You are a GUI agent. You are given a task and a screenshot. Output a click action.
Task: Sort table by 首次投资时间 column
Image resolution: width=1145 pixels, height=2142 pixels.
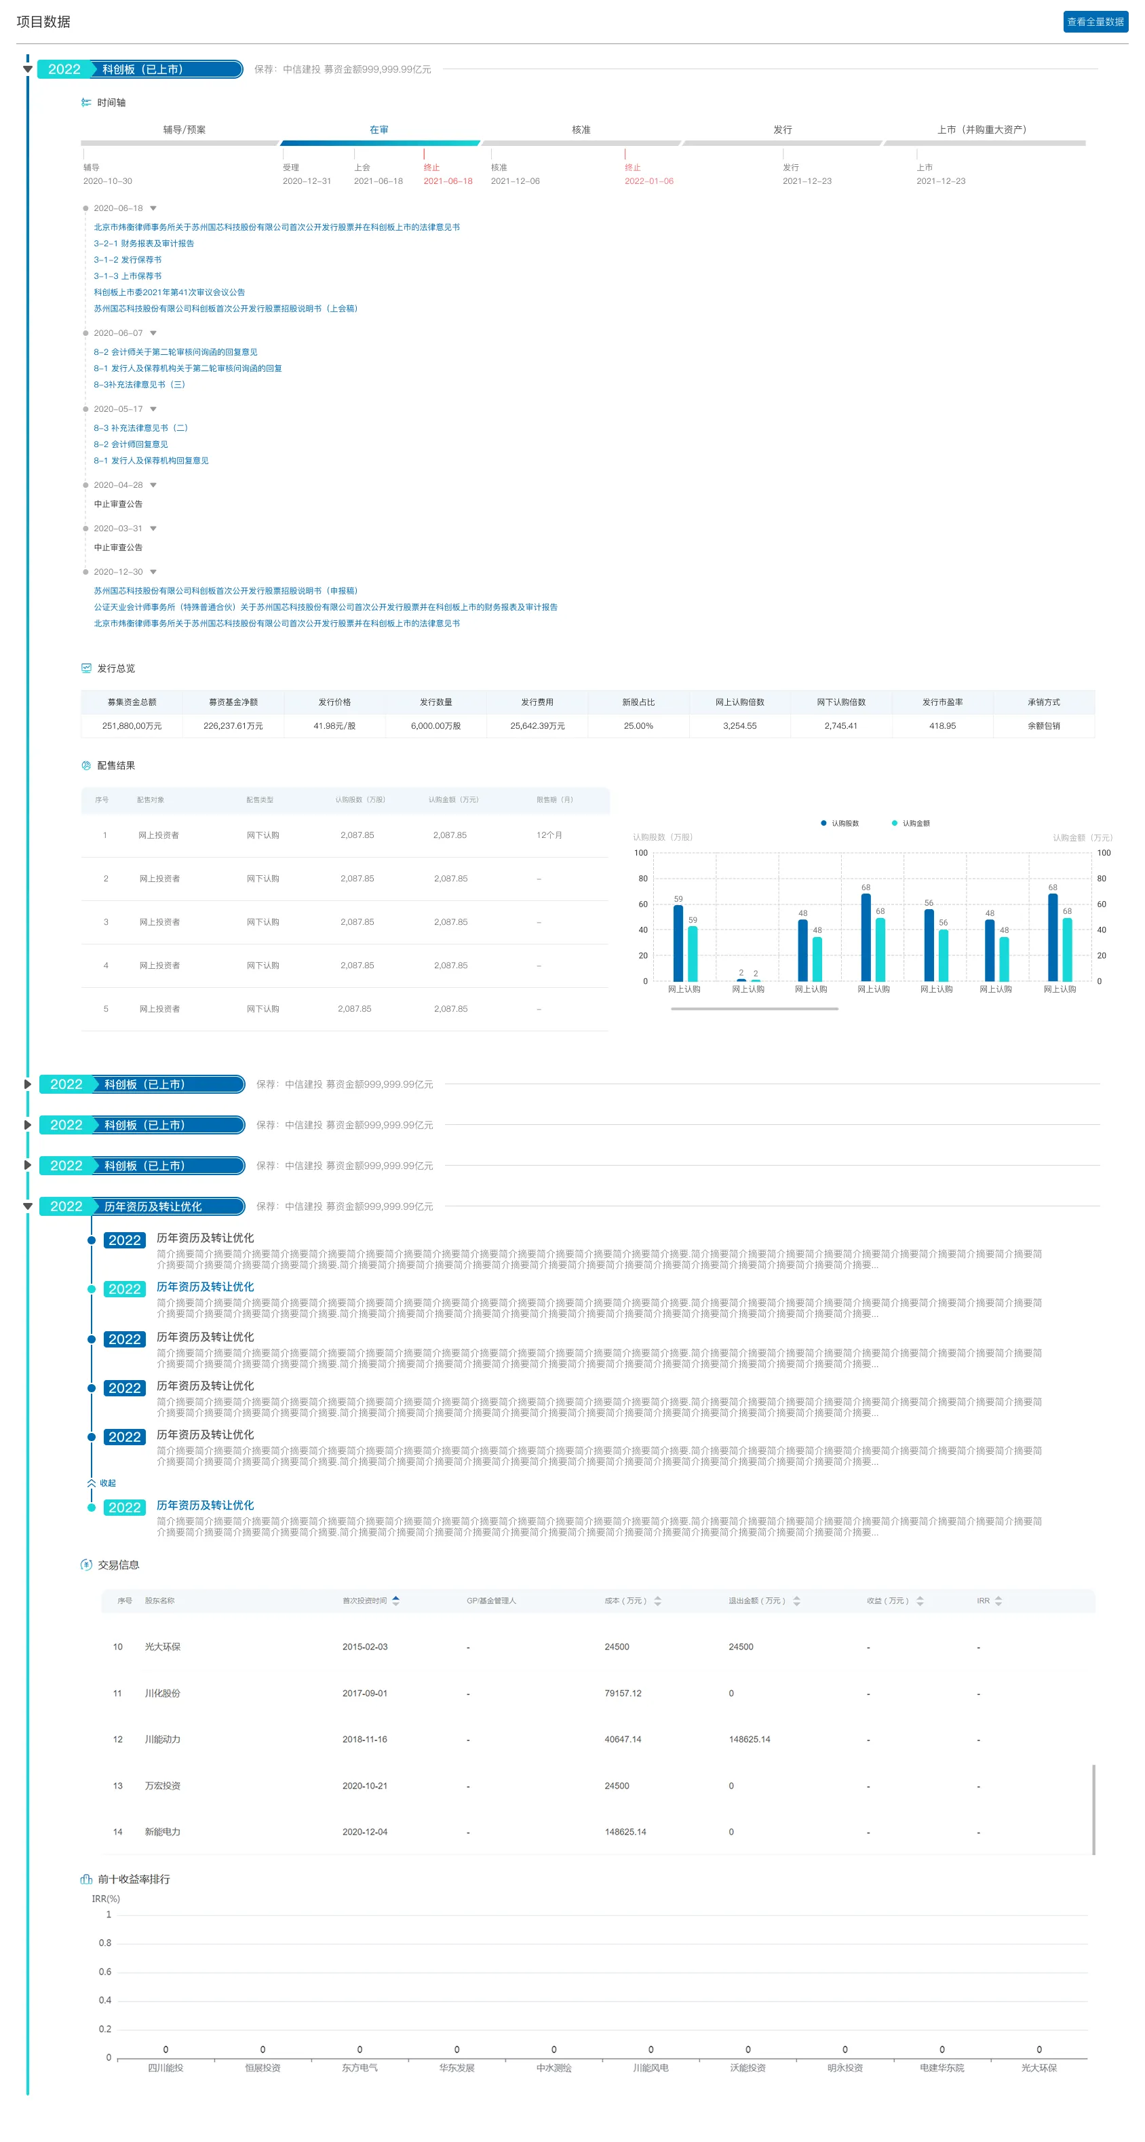click(396, 1600)
